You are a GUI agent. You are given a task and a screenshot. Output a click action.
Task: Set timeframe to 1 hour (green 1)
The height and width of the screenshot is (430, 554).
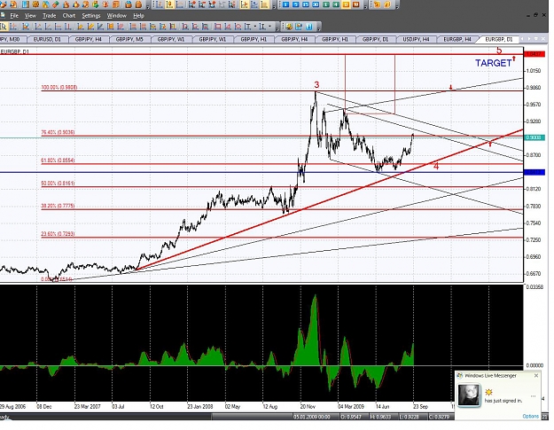click(326, 4)
